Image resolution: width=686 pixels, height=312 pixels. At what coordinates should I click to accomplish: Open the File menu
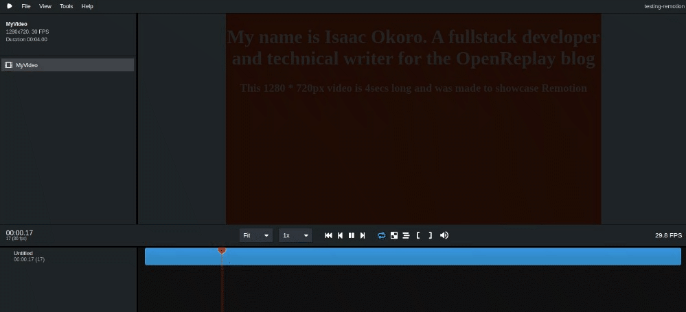(x=26, y=6)
